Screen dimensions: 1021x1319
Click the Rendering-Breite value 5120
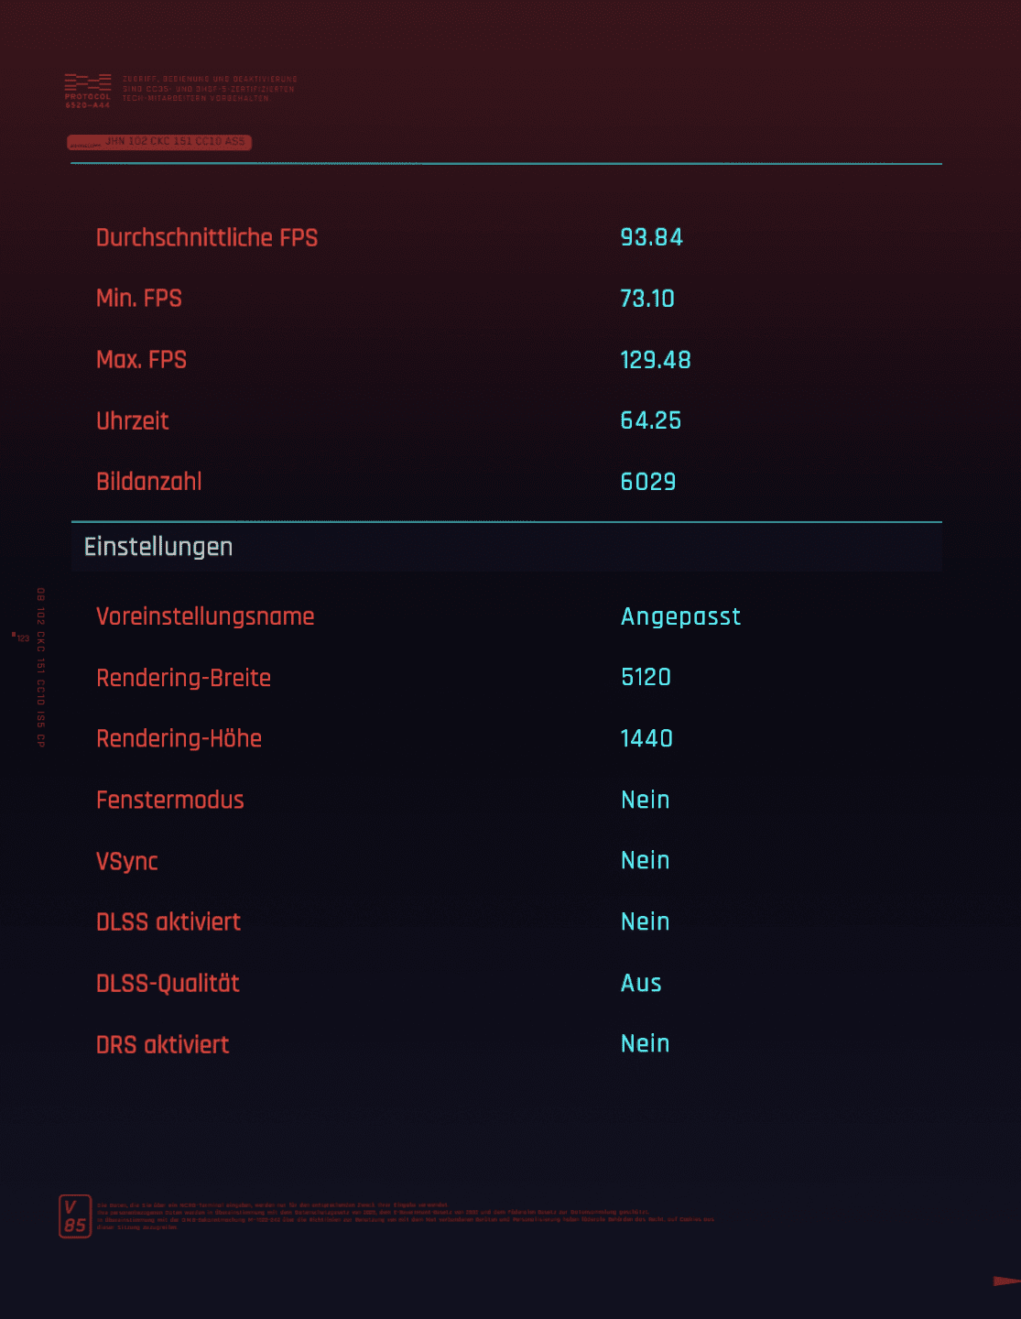646,677
